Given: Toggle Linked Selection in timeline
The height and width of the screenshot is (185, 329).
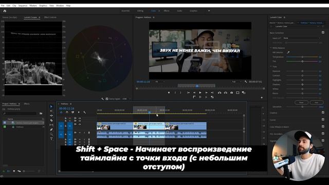Looking at the screenshot, I should [x=73, y=113].
